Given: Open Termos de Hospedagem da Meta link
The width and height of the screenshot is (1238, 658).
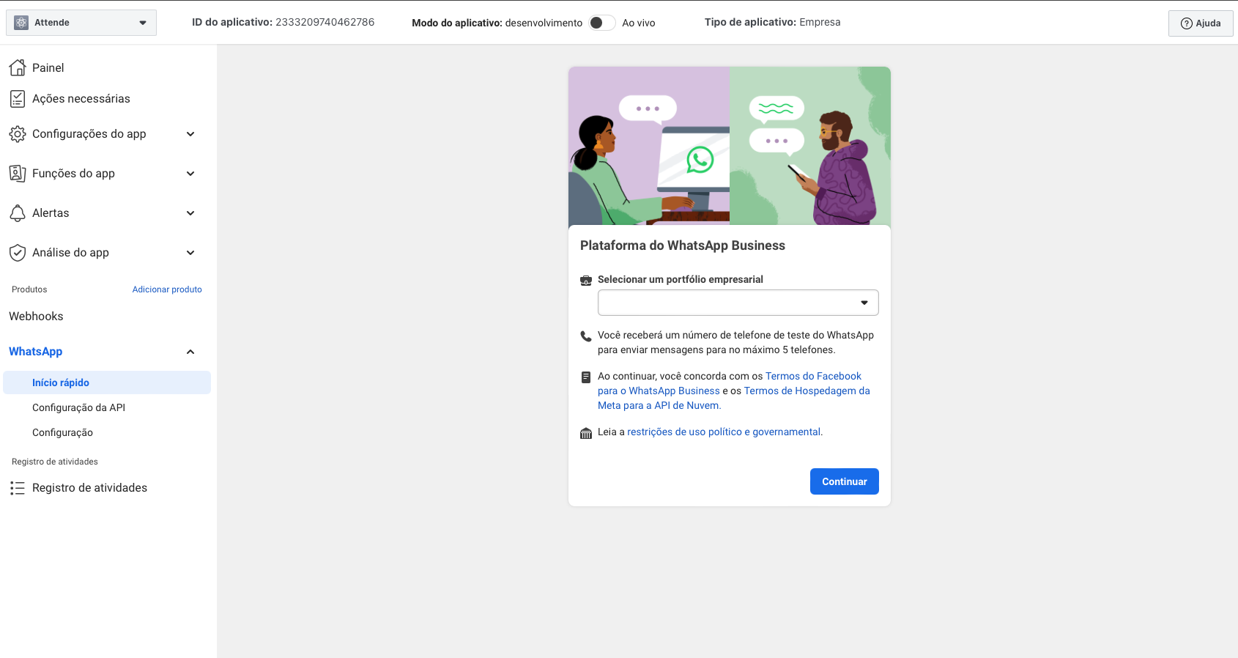Looking at the screenshot, I should click(x=734, y=398).
